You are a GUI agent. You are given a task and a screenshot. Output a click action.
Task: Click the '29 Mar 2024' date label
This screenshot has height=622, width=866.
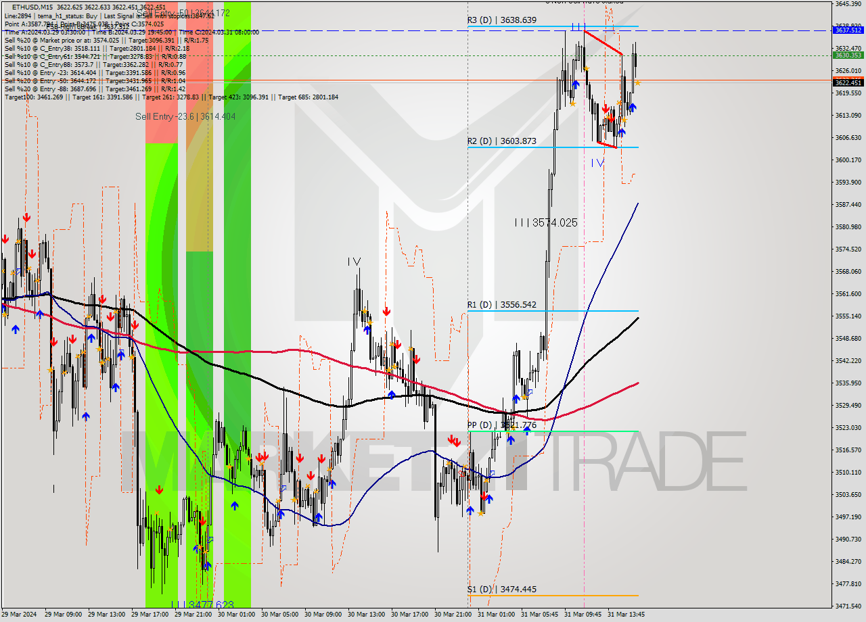pyautogui.click(x=20, y=615)
